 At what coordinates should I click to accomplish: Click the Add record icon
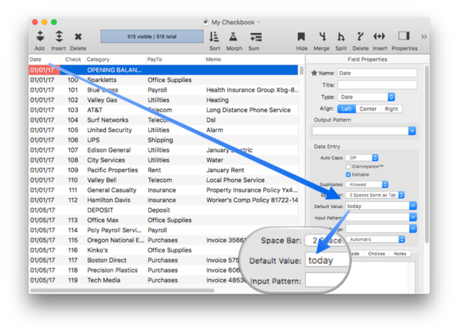click(x=40, y=36)
